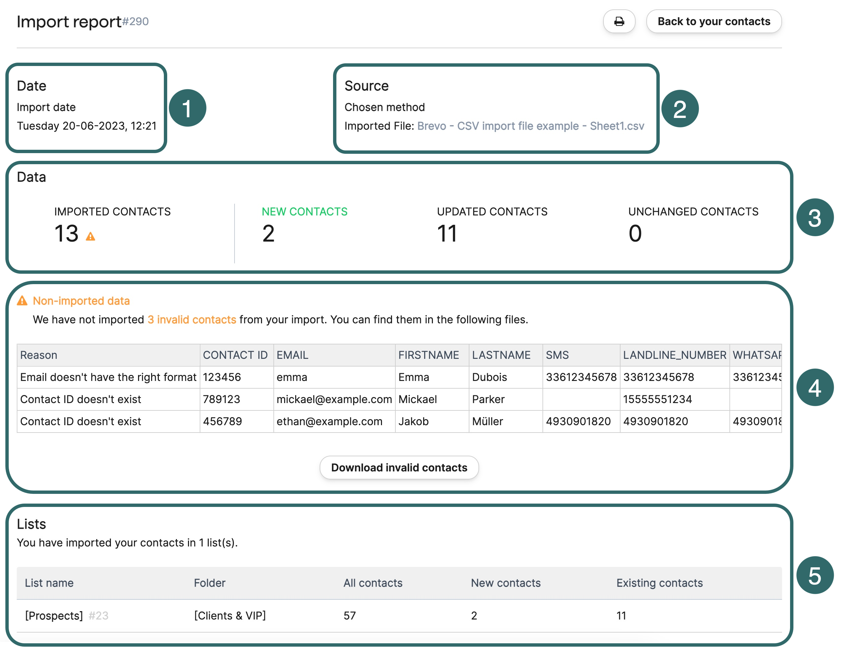Click the NEW CONTACTS label

304,212
